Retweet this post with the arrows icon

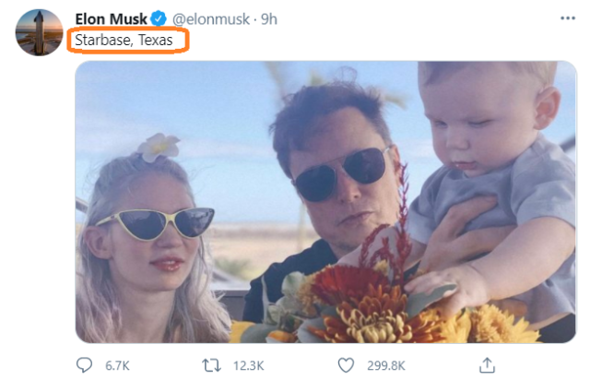point(211,365)
